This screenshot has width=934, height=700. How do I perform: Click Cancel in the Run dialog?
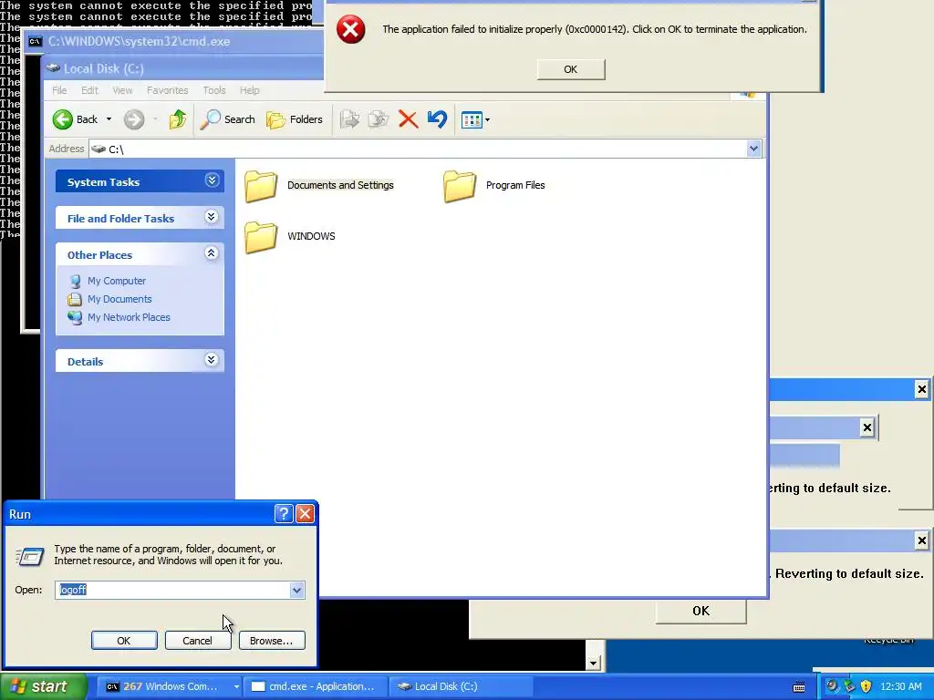197,641
